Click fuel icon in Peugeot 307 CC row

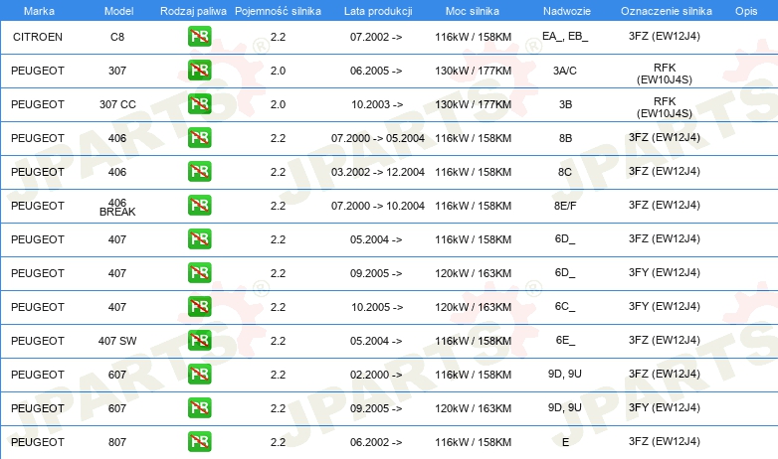[199, 103]
